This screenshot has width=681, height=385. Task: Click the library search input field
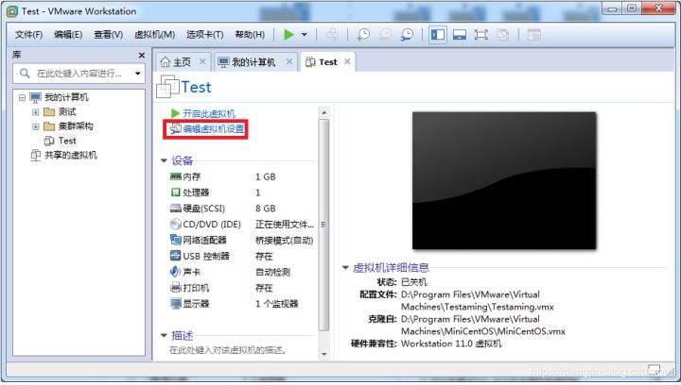tap(79, 74)
